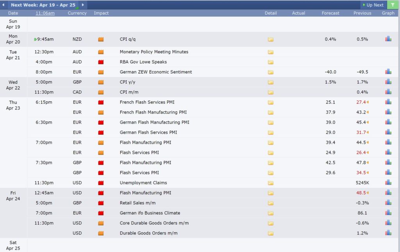Click the 9:45am time for NZD CPI

[45, 39]
